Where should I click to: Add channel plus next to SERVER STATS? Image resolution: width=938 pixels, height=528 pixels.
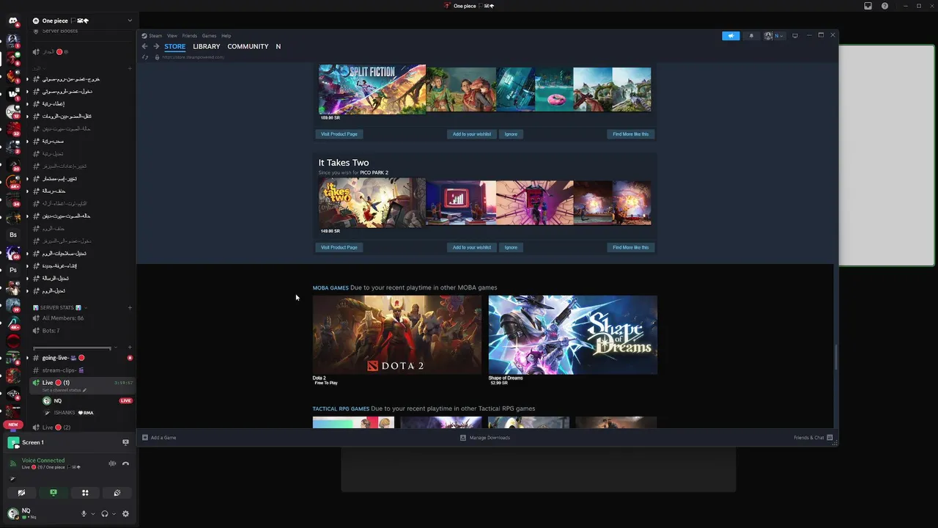click(x=130, y=307)
